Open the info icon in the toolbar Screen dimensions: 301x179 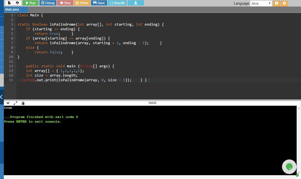(276, 3)
